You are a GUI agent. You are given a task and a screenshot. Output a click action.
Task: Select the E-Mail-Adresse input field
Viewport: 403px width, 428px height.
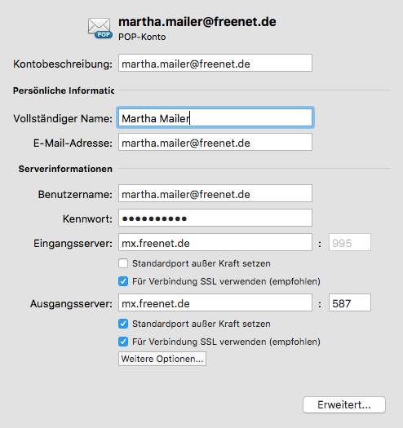coord(215,142)
